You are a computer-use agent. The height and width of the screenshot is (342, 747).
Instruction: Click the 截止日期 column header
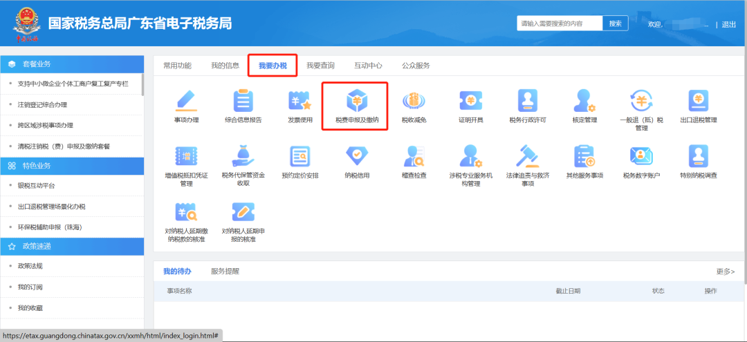[568, 291]
